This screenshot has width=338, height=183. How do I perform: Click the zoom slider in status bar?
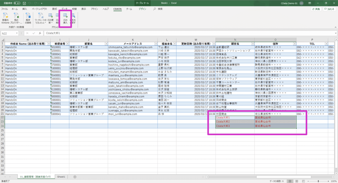(318, 181)
